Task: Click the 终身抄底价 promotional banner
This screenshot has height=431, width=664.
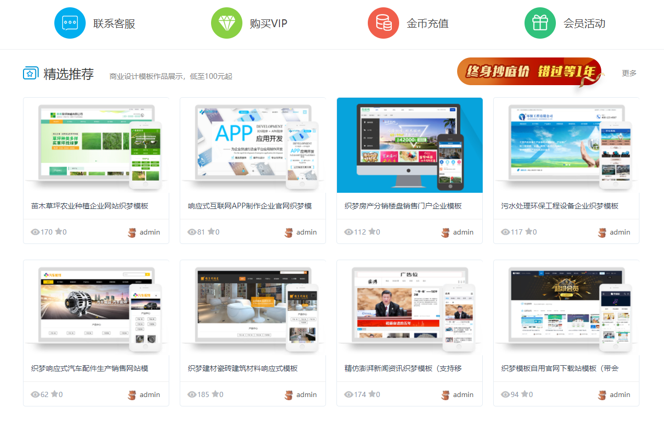Action: tap(529, 72)
